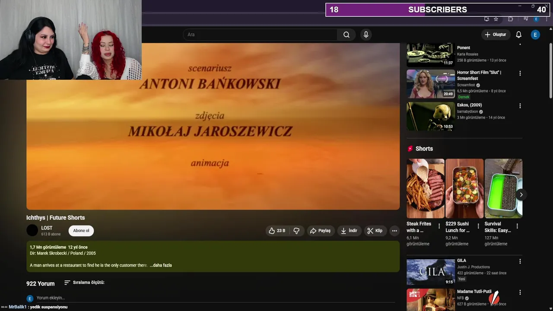
Task: Like the video with 23 B thumbs up
Action: [x=276, y=231]
